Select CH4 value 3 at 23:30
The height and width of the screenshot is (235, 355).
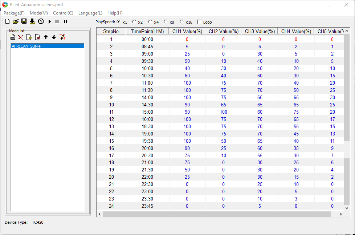296,199
